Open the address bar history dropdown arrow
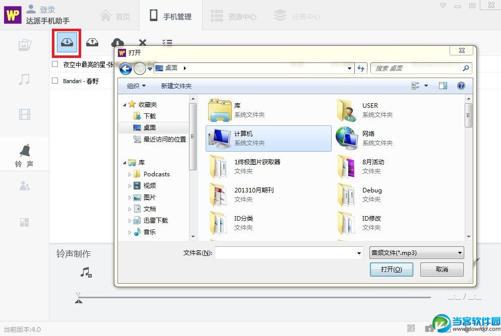The image size is (501, 336). coord(350,69)
